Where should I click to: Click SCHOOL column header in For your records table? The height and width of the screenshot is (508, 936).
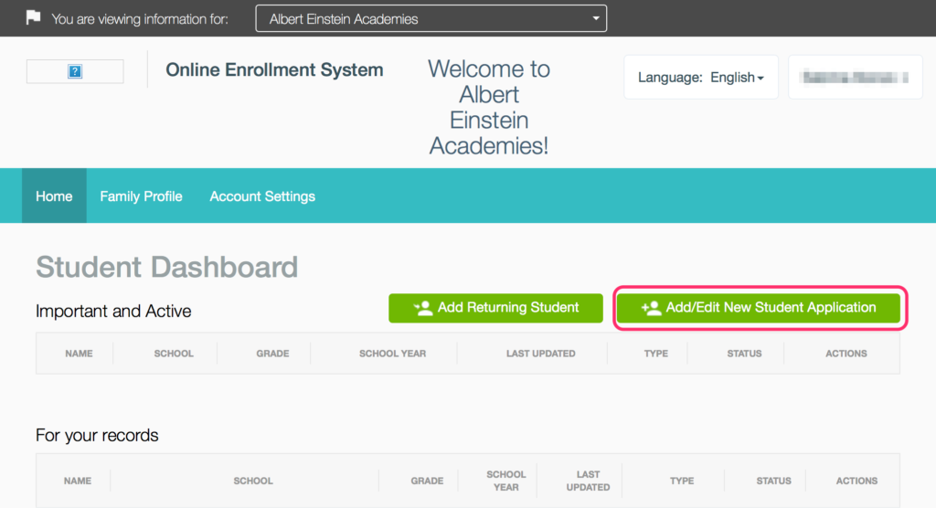[x=253, y=481]
